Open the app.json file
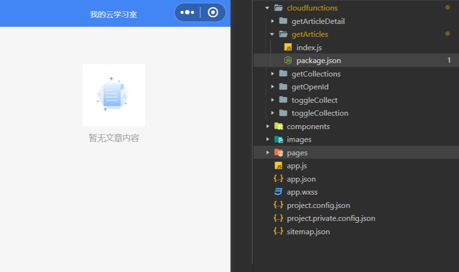Viewport: 459px width, 272px height. pyautogui.click(x=301, y=179)
